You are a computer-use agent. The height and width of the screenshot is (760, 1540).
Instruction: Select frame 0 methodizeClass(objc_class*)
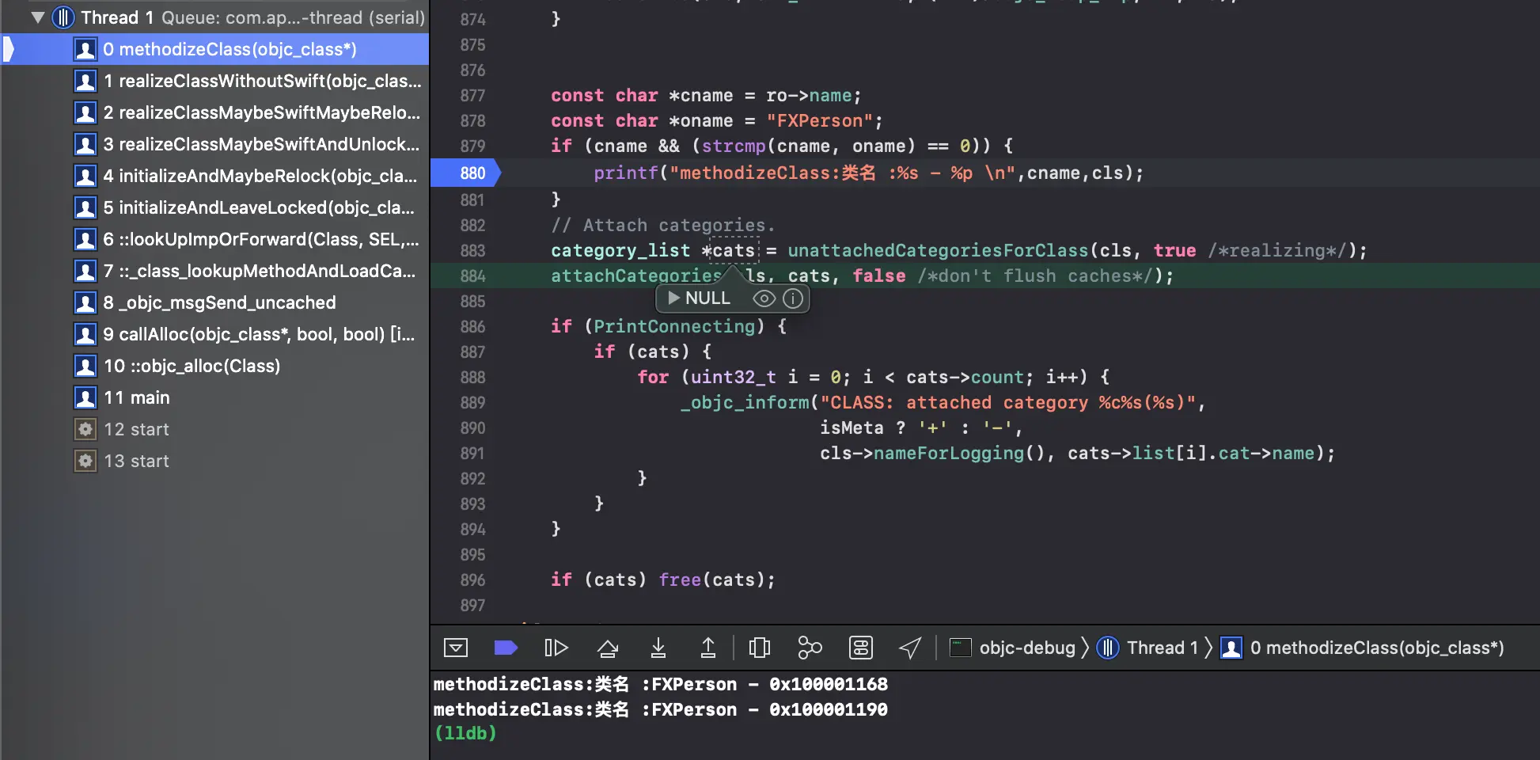214,49
